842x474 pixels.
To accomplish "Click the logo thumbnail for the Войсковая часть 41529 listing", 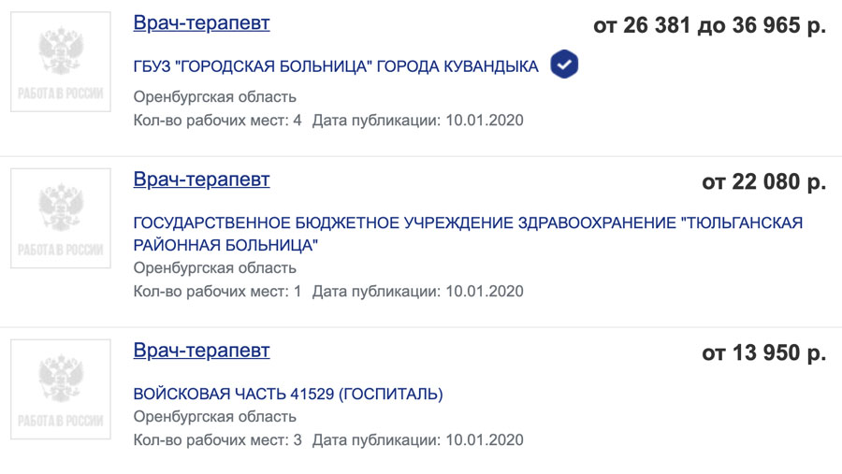I will pos(61,389).
